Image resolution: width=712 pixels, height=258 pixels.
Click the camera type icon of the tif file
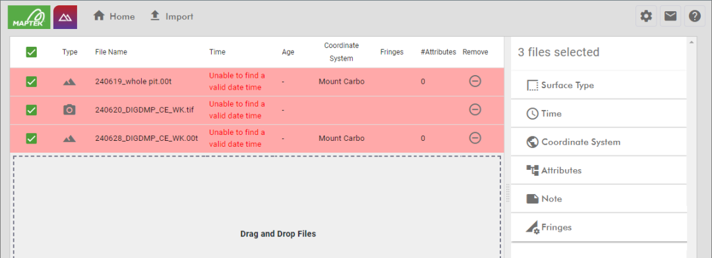pyautogui.click(x=69, y=110)
